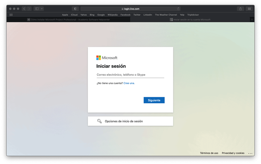Click the privacy shield icon in Safari toolbar

coord(75,8)
